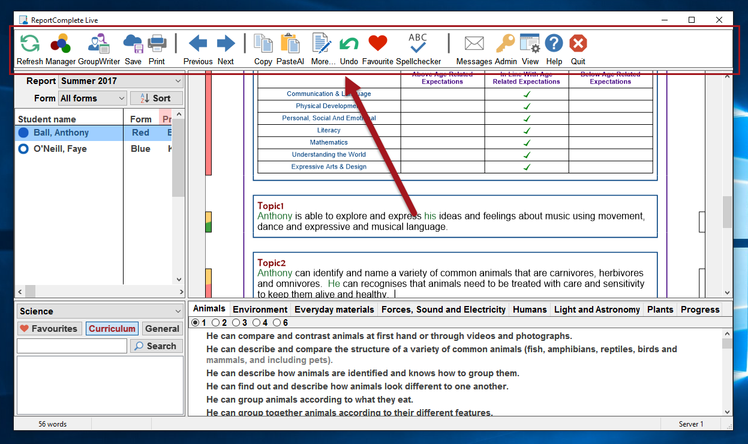The width and height of the screenshot is (748, 444).
Task: Click the Quit icon
Action: (x=578, y=44)
